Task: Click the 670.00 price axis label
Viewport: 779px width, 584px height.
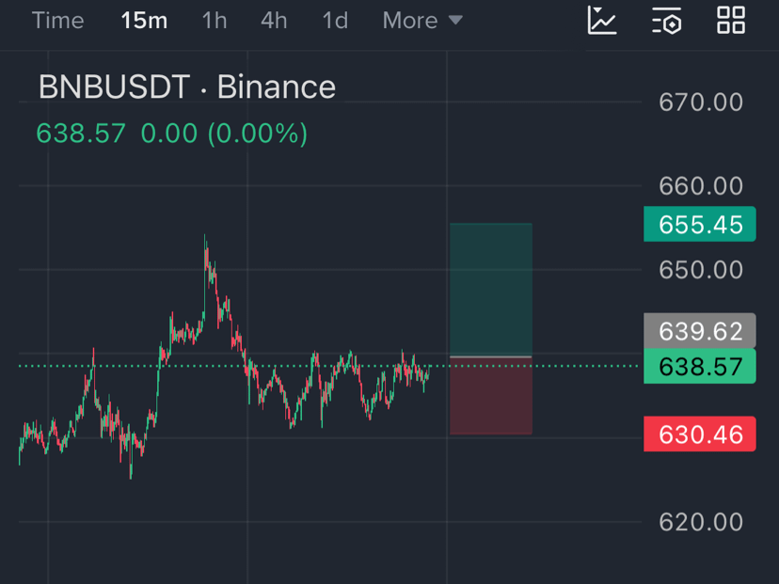Action: point(701,103)
